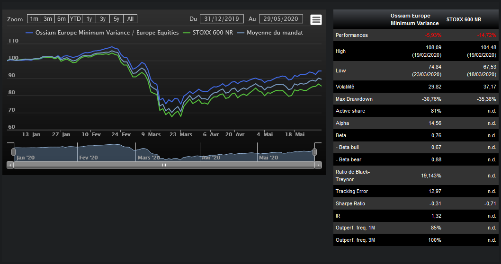Click the 108,09 high value

[x=433, y=48]
